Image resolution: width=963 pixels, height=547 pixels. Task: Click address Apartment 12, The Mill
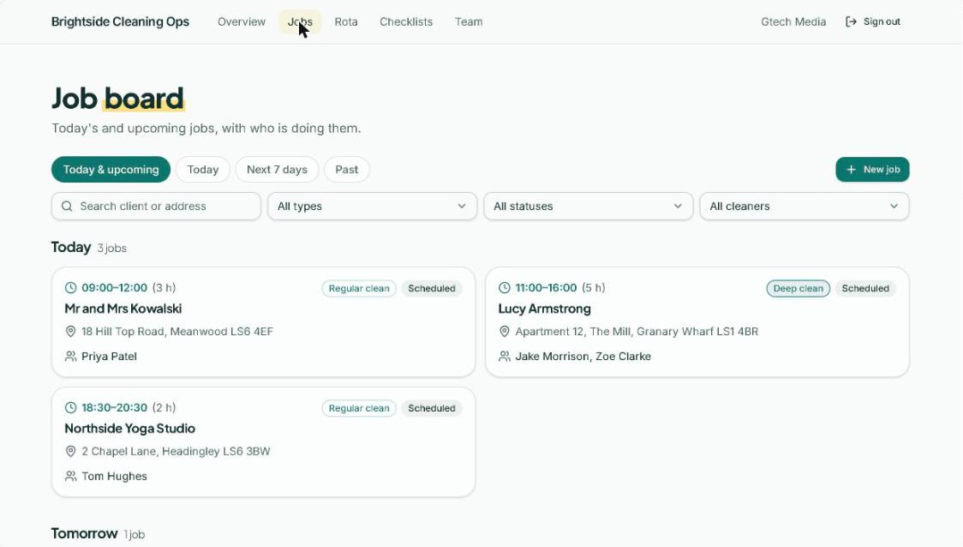click(637, 331)
